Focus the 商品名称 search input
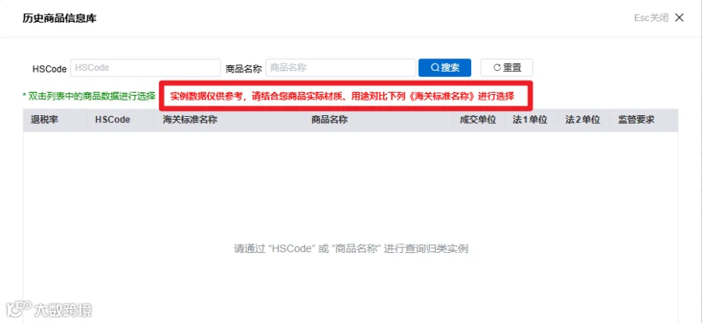Screen dimensions: 702x323 pos(341,68)
